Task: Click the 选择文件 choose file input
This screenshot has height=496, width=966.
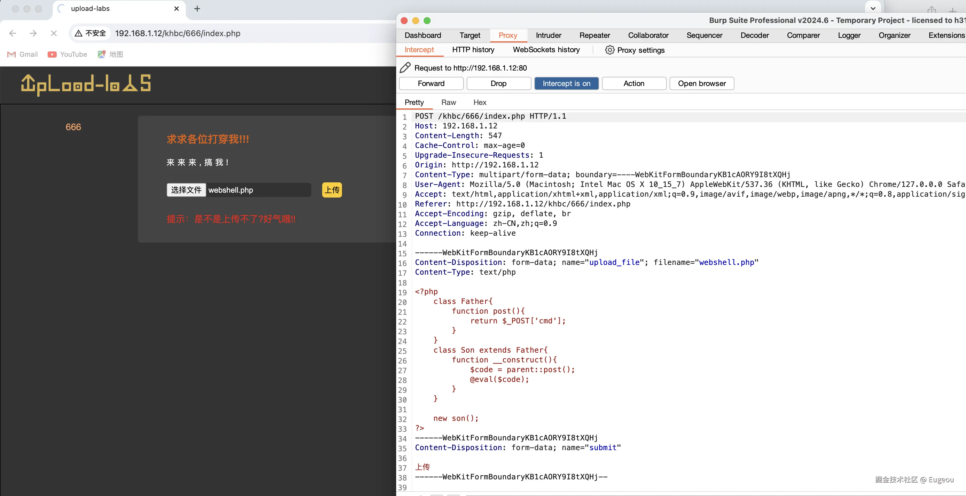Action: click(186, 190)
